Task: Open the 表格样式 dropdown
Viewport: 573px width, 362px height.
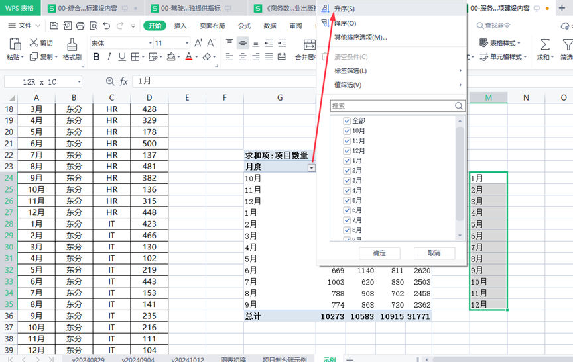Action: coord(499,43)
